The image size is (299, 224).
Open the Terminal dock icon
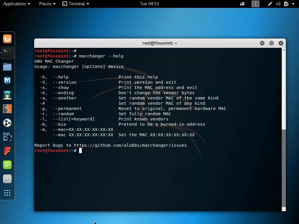(x=7, y=53)
